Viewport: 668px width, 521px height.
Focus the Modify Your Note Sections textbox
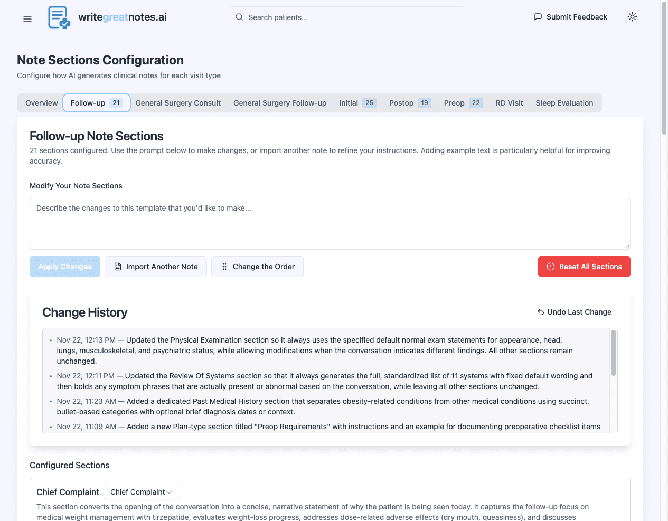pyautogui.click(x=330, y=223)
